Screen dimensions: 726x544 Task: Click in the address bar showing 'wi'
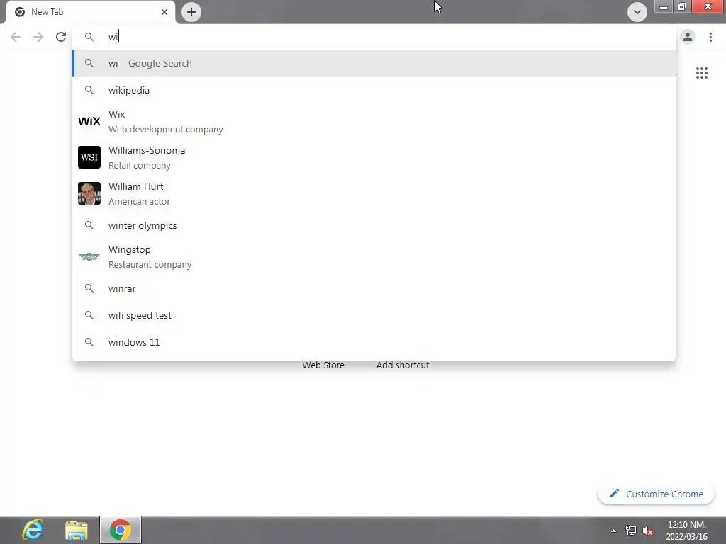pos(374,37)
